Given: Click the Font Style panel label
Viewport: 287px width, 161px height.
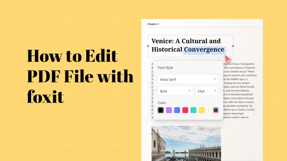Looking at the screenshot, I should tap(165, 68).
